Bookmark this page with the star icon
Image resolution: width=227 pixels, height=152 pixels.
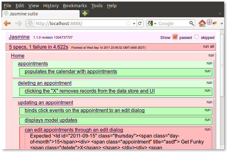(128, 23)
